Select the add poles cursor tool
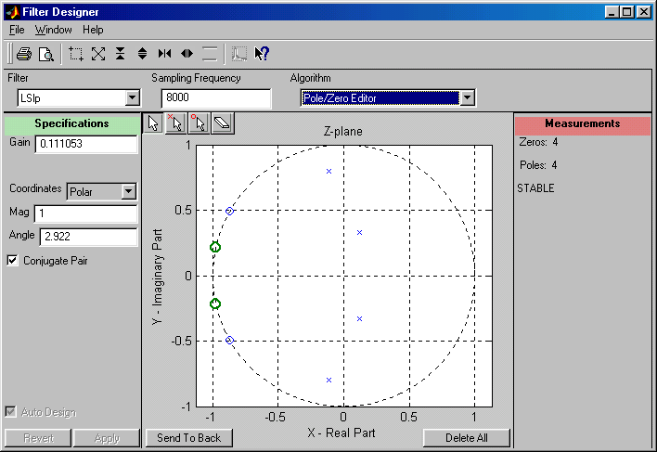Screen dimensions: 657x452 pos(176,123)
